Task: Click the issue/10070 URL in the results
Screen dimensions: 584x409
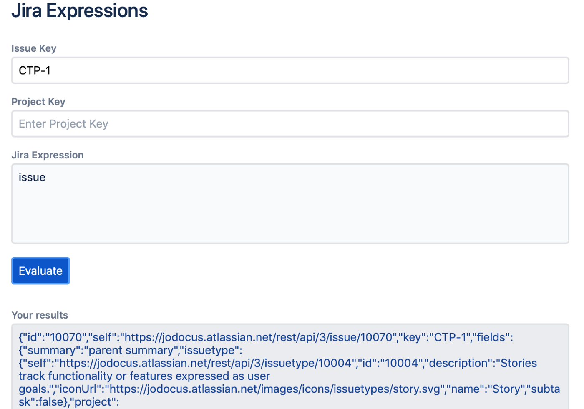Action: (259, 337)
